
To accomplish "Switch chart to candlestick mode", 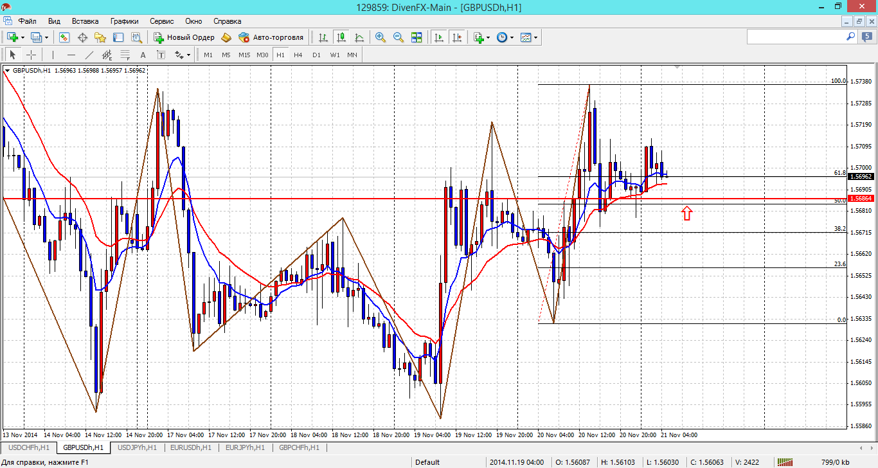I will 341,37.
